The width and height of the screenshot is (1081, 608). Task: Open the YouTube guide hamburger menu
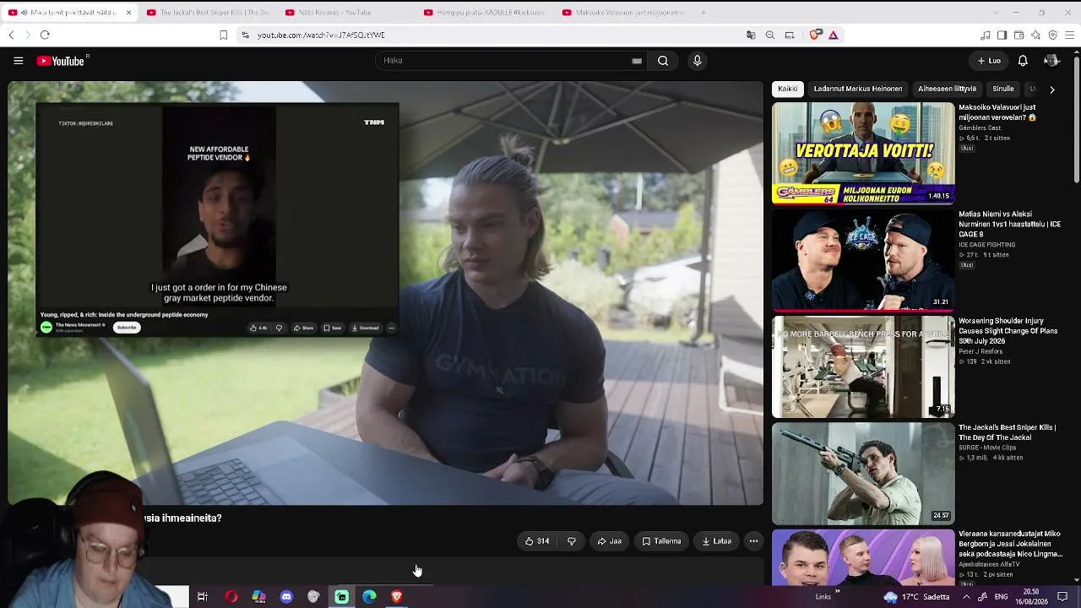tap(18, 61)
